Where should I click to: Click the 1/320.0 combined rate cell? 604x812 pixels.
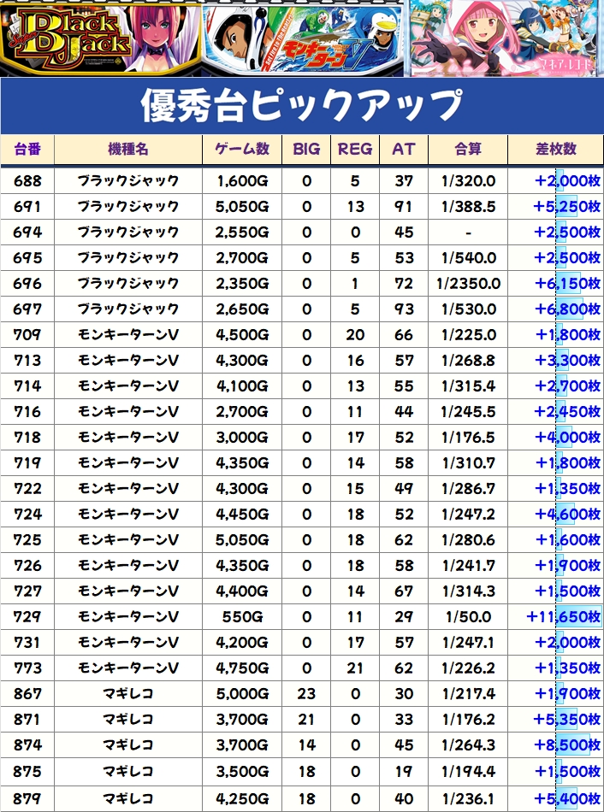coord(468,180)
